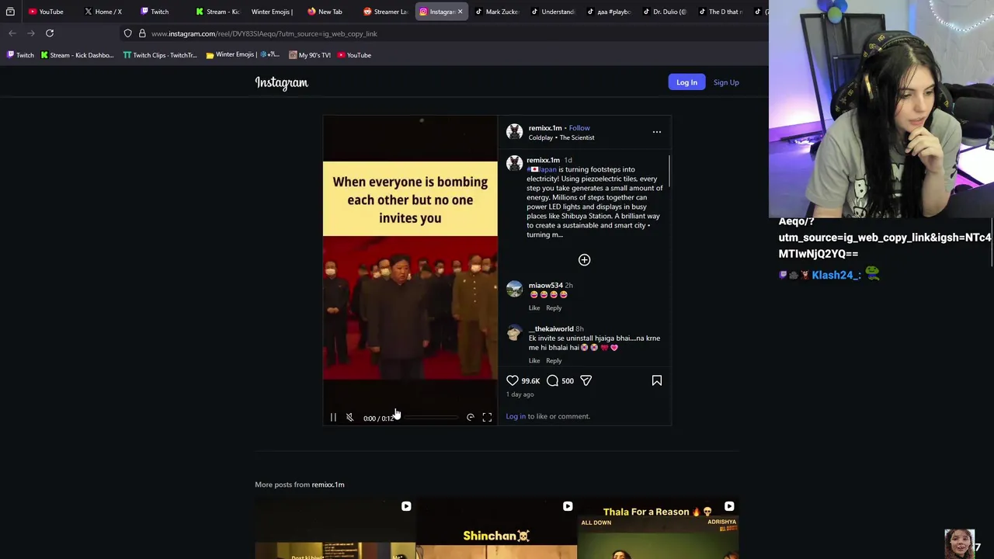The image size is (994, 559).
Task: Click the browser forward arrow
Action: click(x=31, y=33)
